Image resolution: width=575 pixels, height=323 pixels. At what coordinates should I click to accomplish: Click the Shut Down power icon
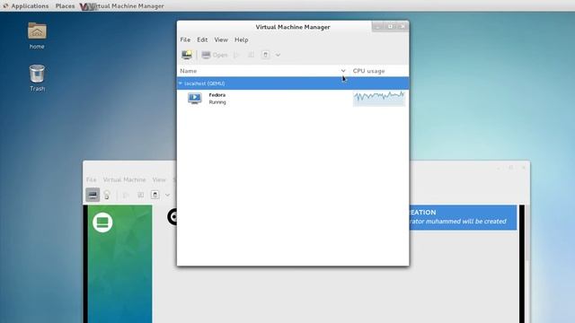point(266,55)
